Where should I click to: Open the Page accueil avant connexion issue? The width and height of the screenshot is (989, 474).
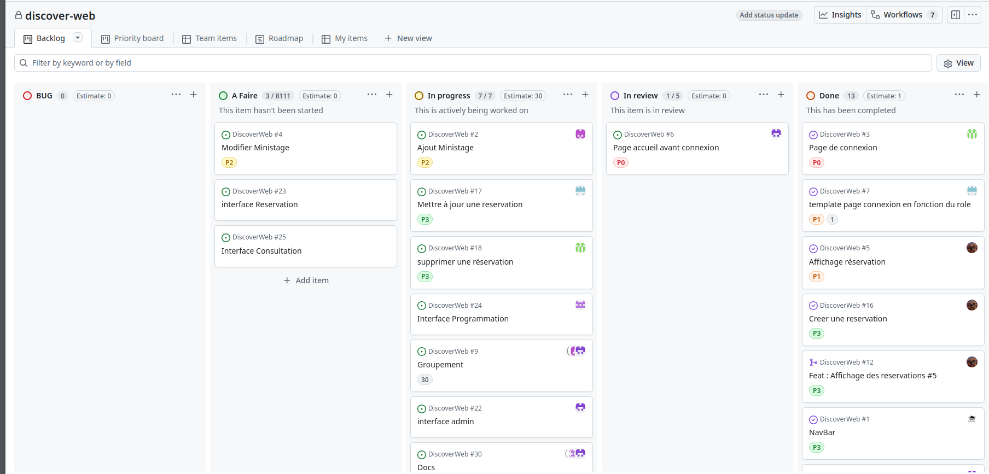(666, 148)
